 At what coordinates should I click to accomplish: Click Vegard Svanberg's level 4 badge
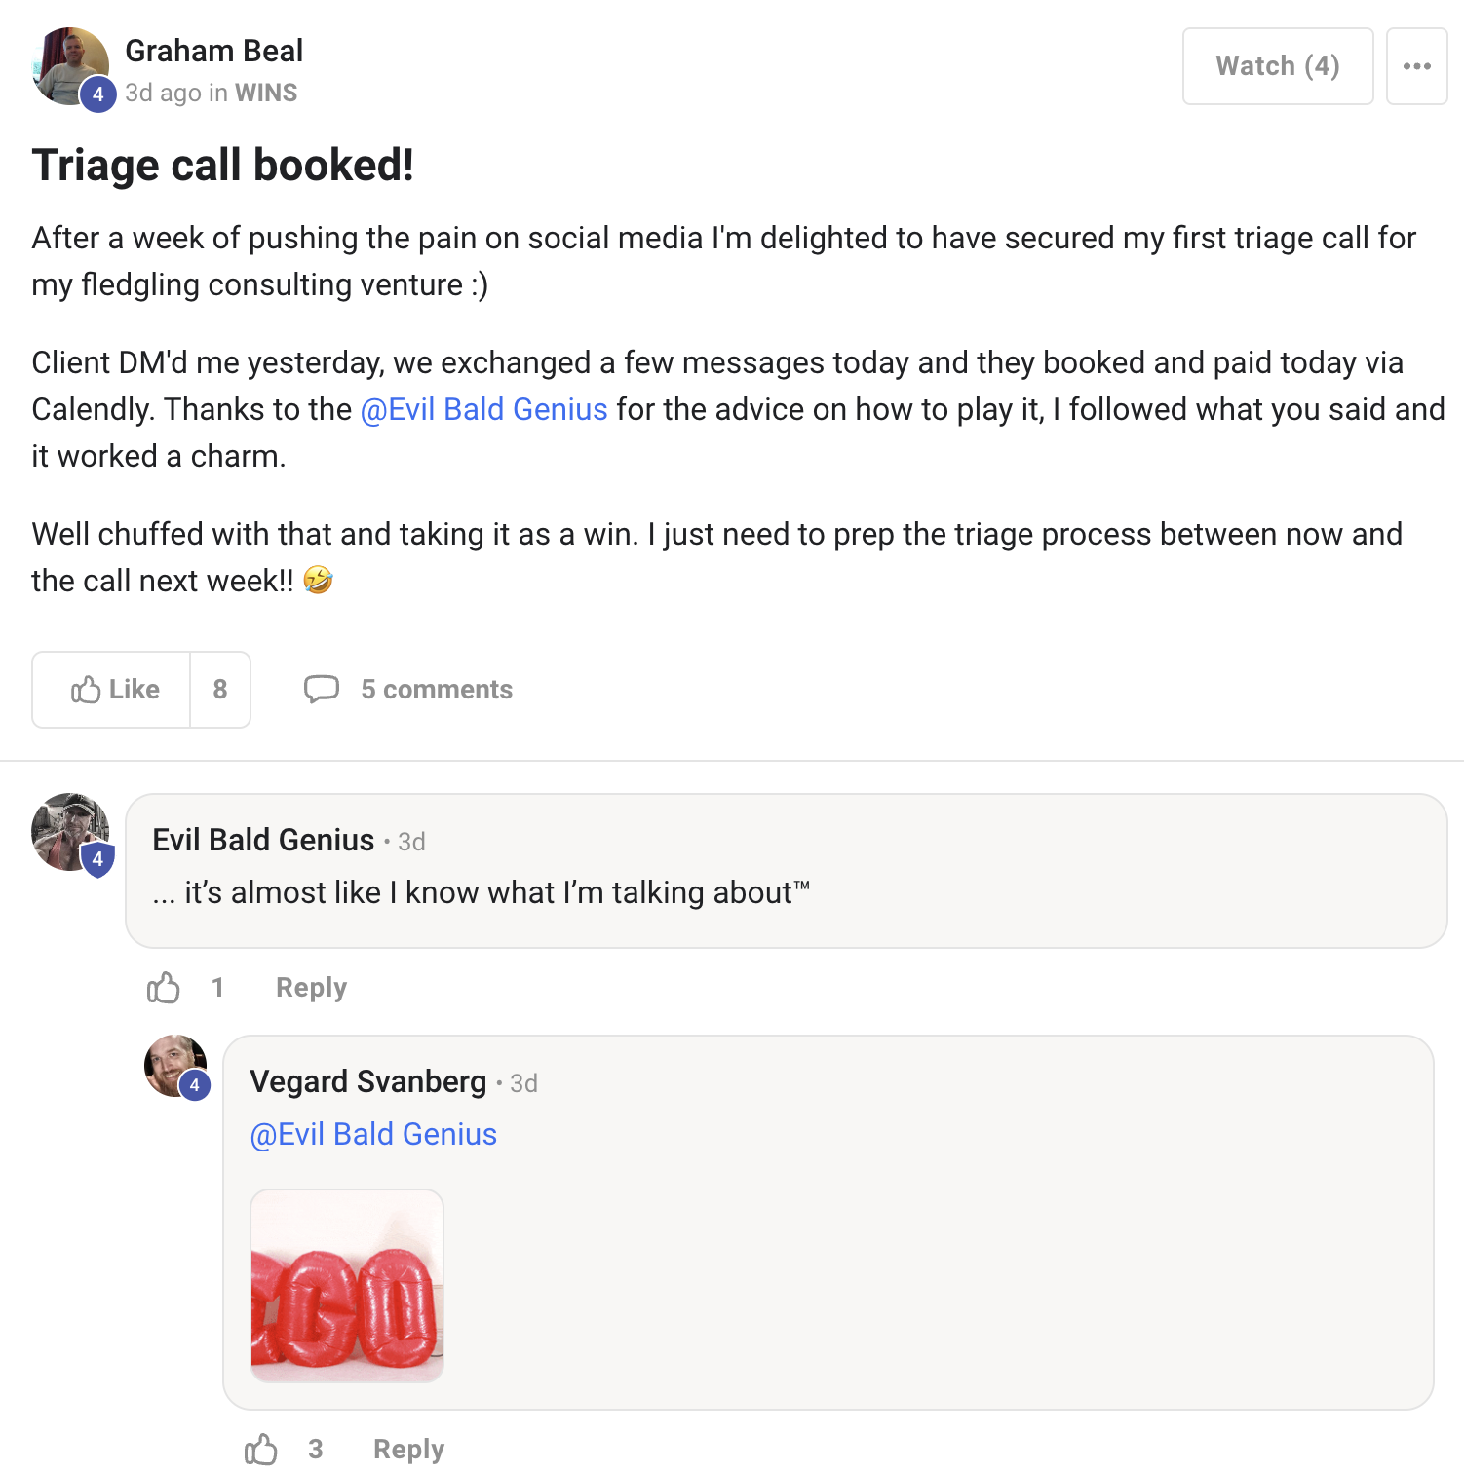(x=194, y=1084)
